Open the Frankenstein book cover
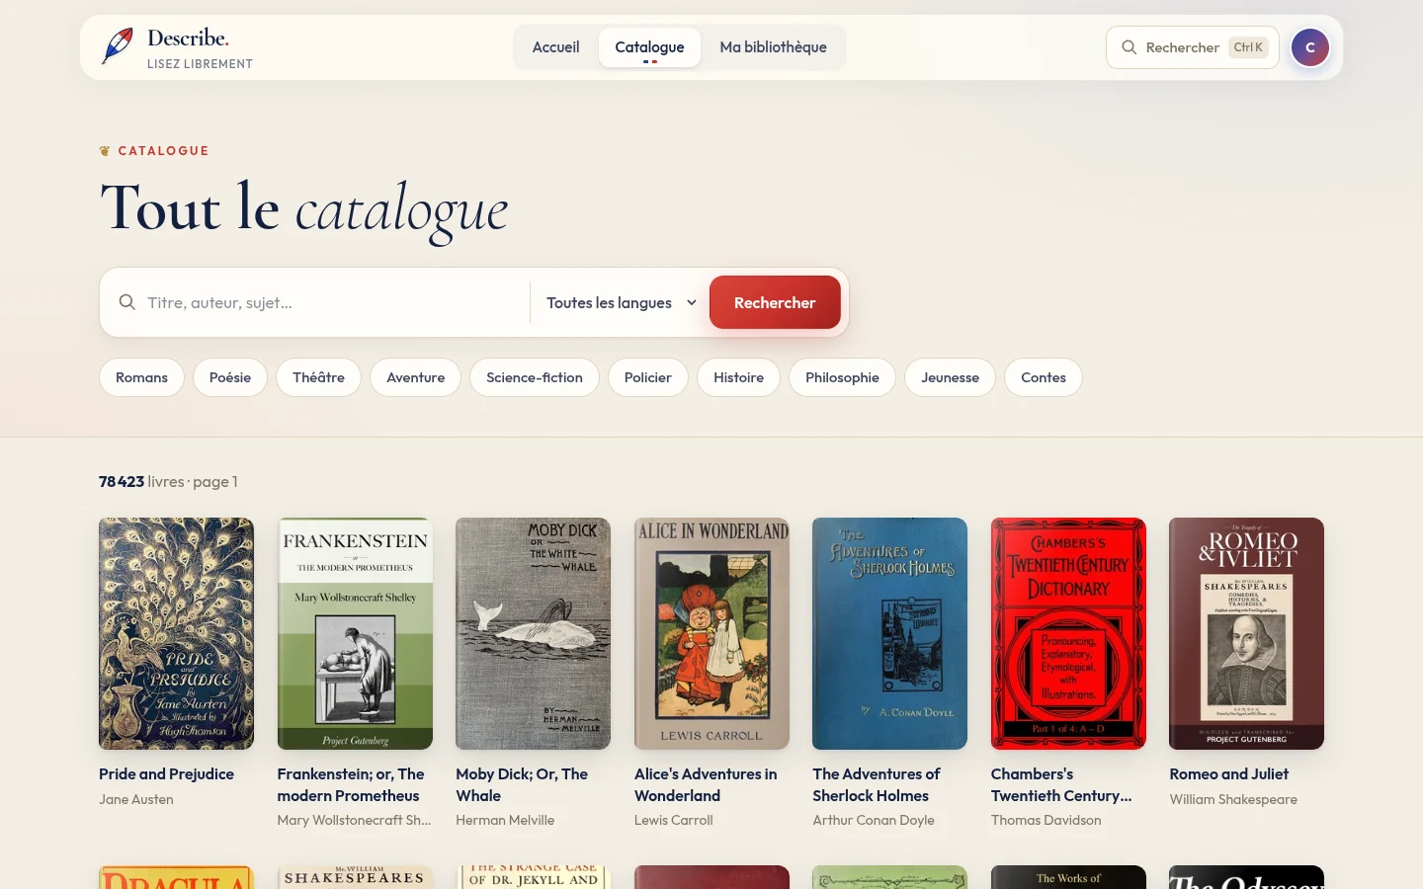 tap(355, 633)
